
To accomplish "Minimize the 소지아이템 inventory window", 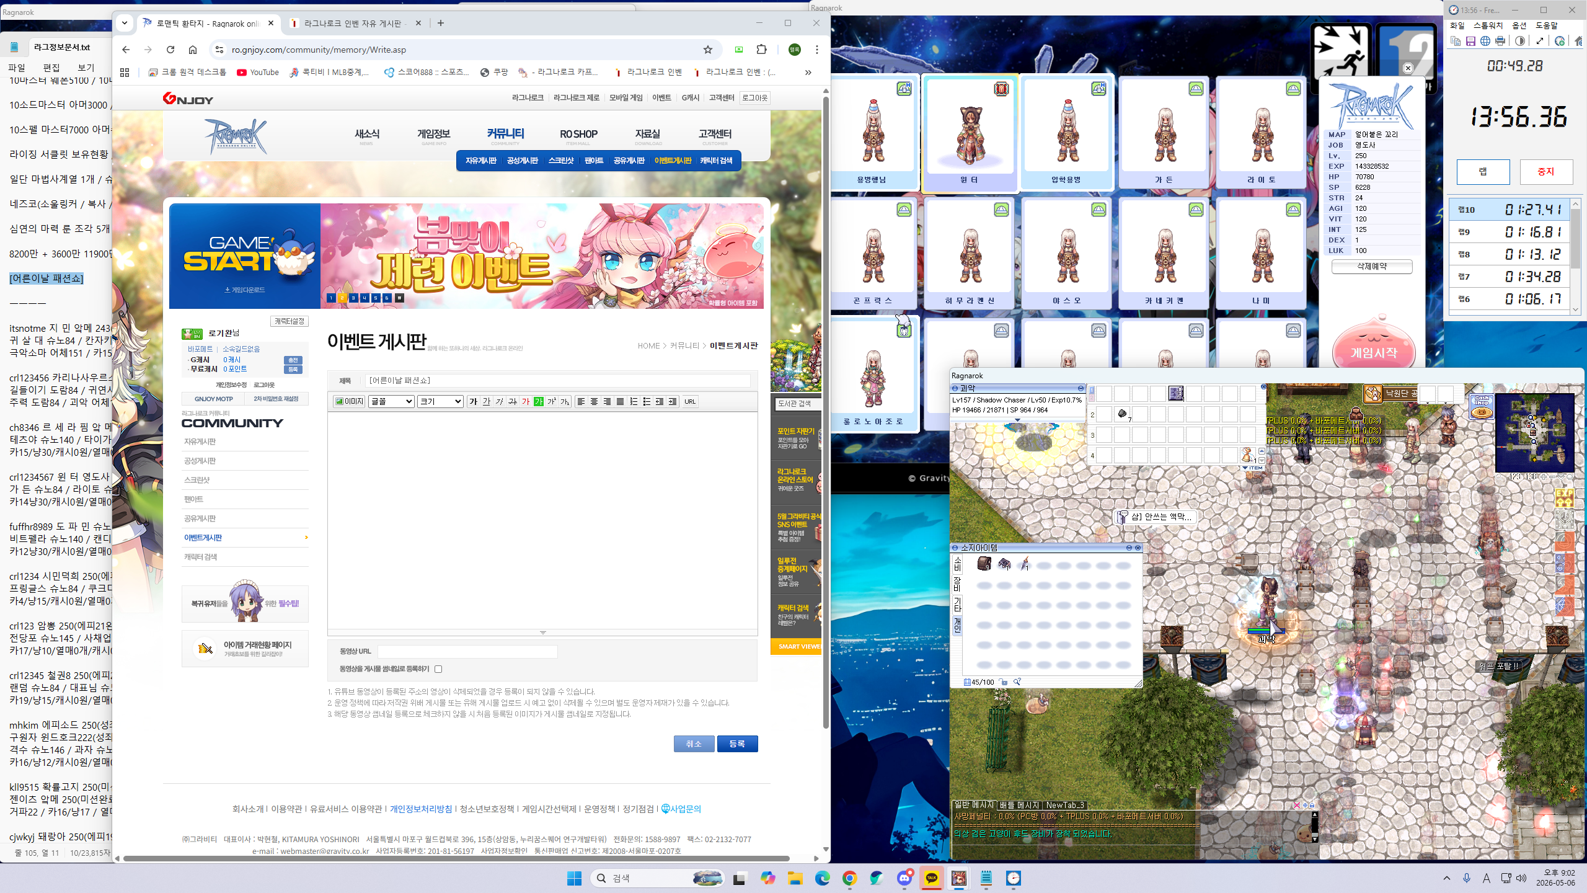I will (x=1129, y=548).
